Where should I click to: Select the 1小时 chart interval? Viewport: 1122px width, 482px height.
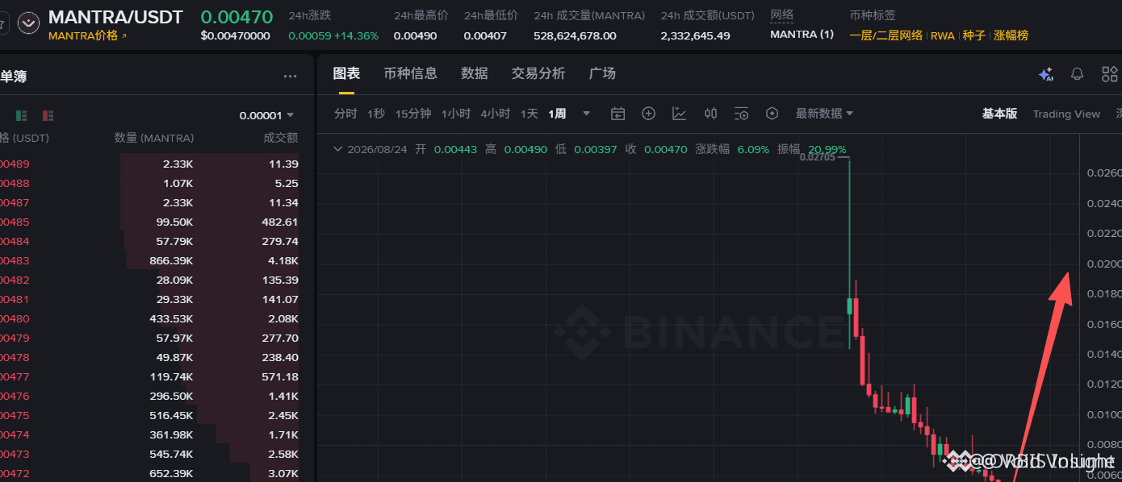pyautogui.click(x=455, y=114)
